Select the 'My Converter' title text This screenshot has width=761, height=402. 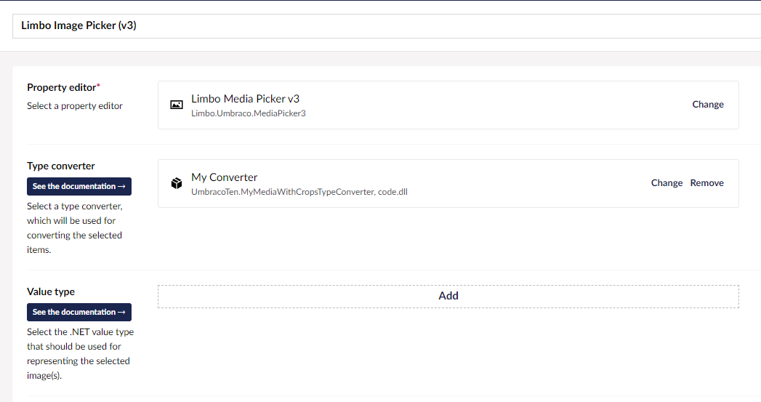point(224,177)
